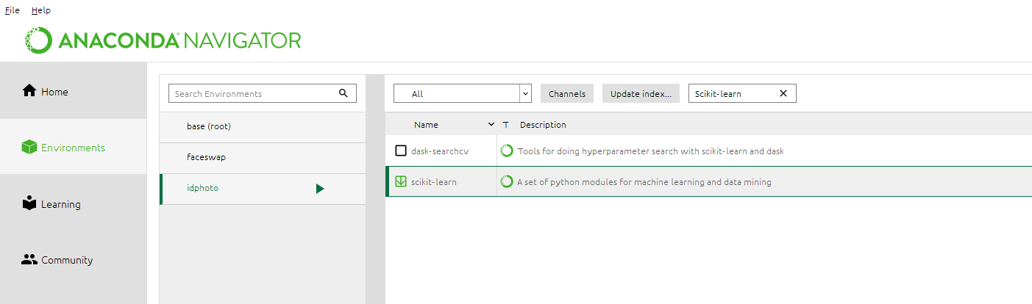The height and width of the screenshot is (304, 1032).
Task: Open the File menu
Action: click(13, 10)
